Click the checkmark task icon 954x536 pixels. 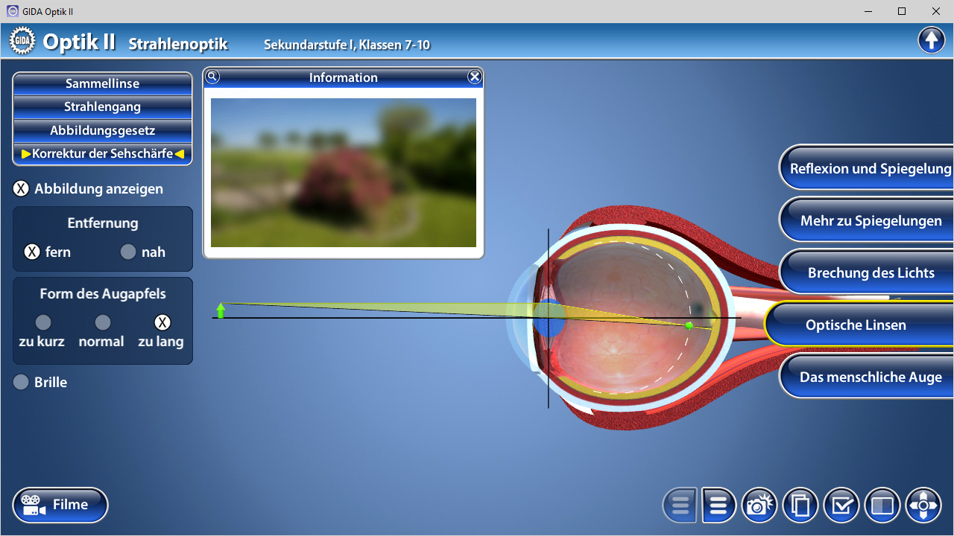click(841, 506)
